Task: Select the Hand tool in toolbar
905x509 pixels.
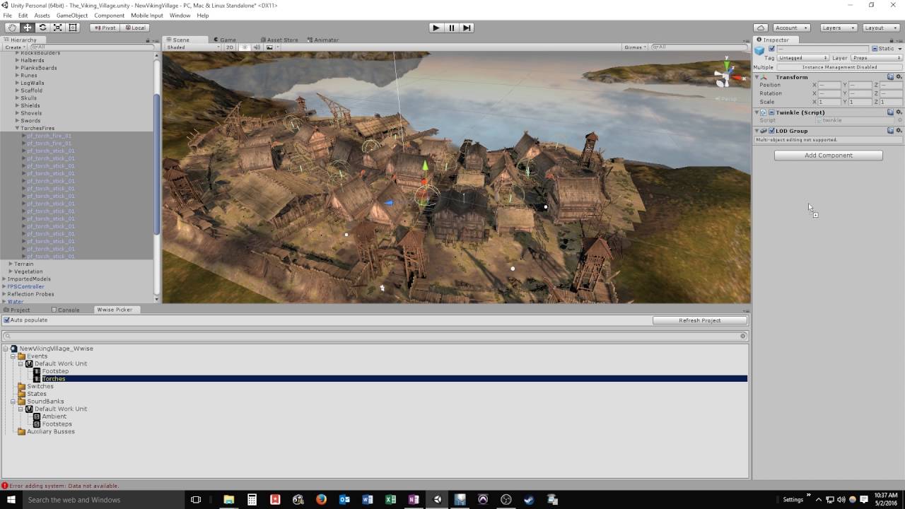Action: pyautogui.click(x=12, y=28)
